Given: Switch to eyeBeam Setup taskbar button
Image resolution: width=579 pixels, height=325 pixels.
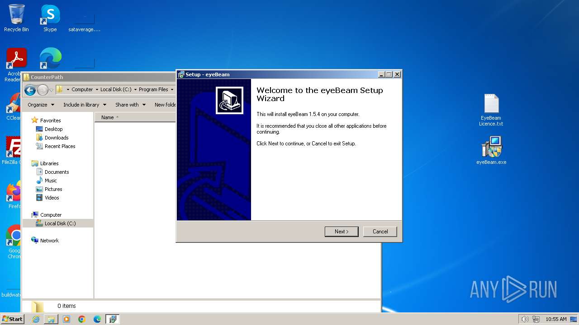Looking at the screenshot, I should (x=112, y=319).
